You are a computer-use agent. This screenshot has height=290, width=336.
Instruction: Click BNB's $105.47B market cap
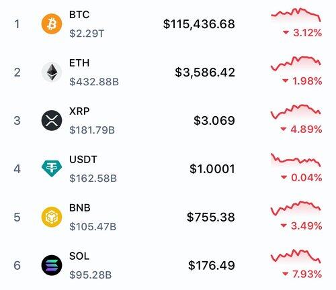tap(93, 226)
